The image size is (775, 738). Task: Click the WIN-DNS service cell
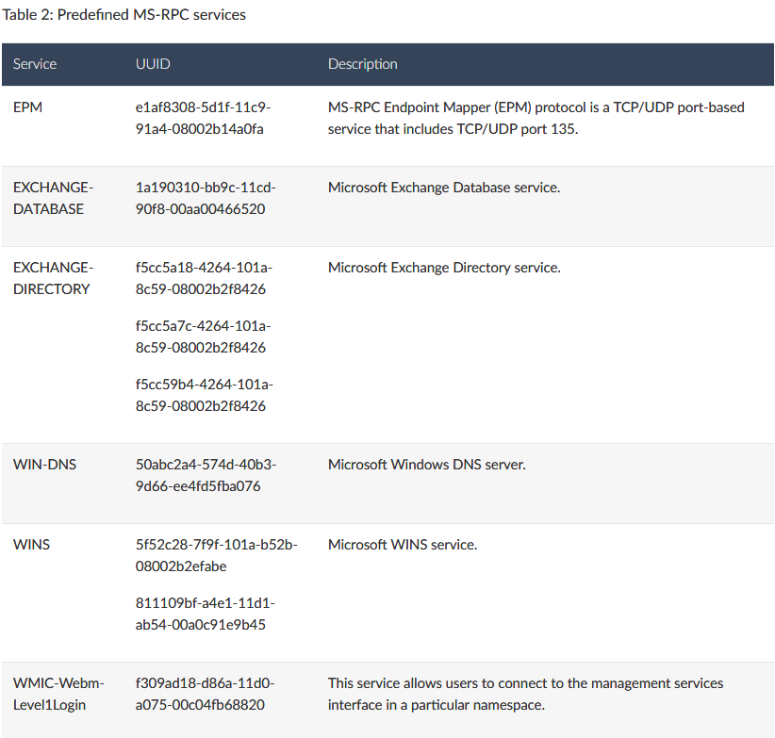coord(44,465)
